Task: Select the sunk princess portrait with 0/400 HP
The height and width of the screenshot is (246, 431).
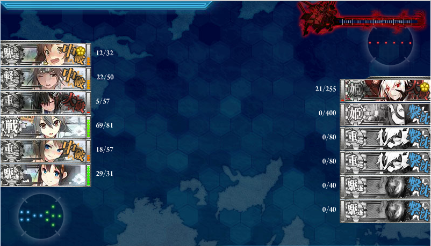Action: pyautogui.click(x=385, y=115)
